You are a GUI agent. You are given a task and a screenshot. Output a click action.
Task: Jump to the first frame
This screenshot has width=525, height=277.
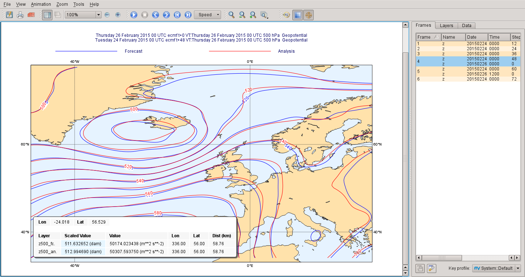click(x=177, y=15)
